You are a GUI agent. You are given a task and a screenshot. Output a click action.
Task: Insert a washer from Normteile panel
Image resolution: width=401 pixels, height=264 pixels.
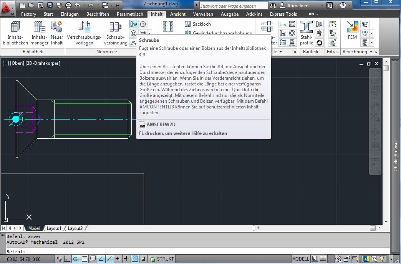coord(143,24)
